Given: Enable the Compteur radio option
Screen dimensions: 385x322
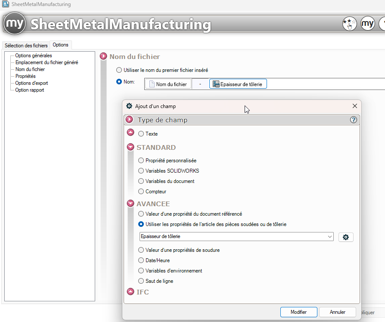Looking at the screenshot, I should [x=141, y=192].
